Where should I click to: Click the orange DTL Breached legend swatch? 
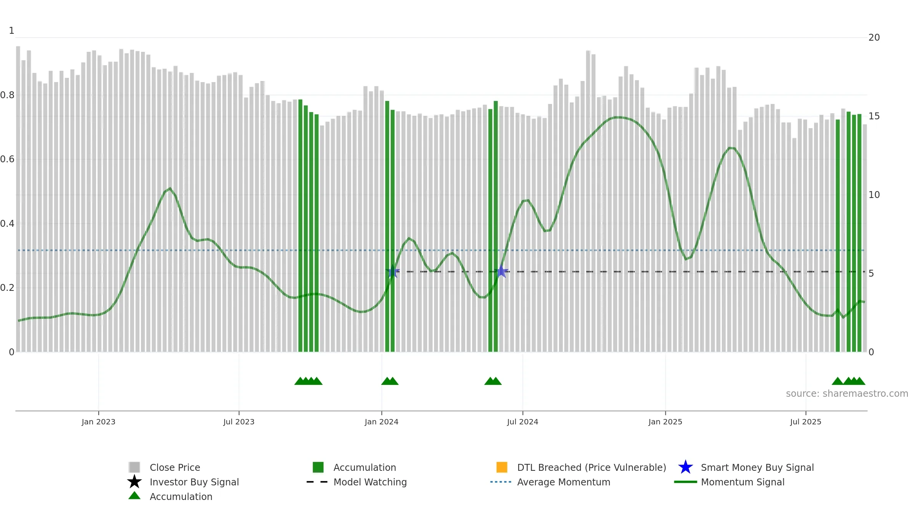[502, 467]
